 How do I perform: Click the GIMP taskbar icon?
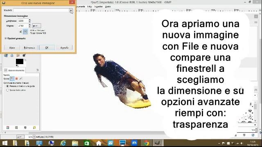coord(157,143)
